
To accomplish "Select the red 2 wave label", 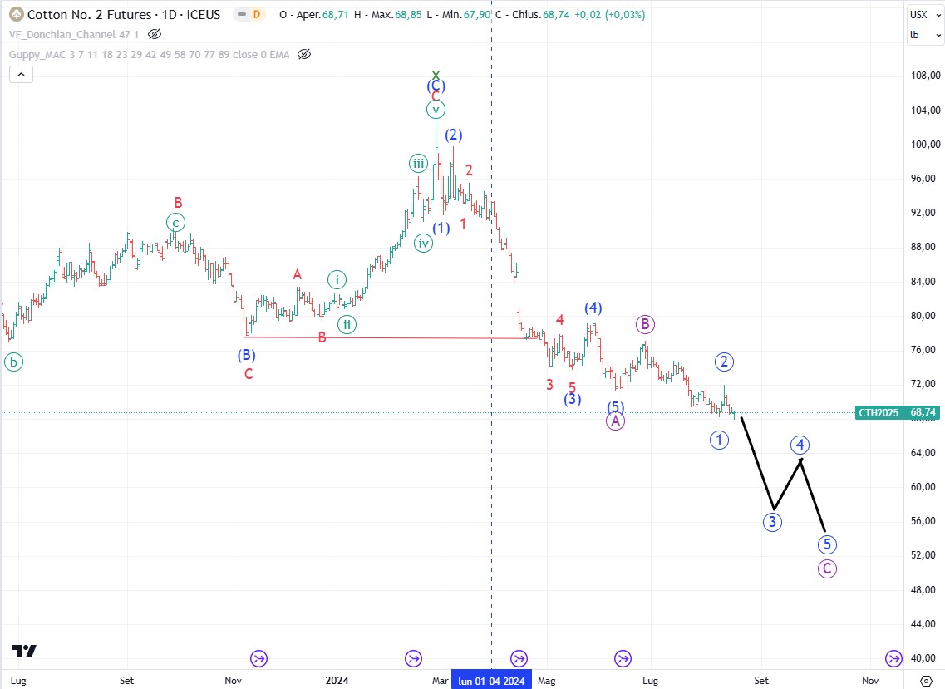I will [x=469, y=170].
